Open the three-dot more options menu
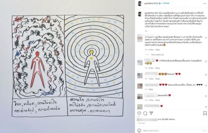The image size is (208, 133). coord(204,4)
